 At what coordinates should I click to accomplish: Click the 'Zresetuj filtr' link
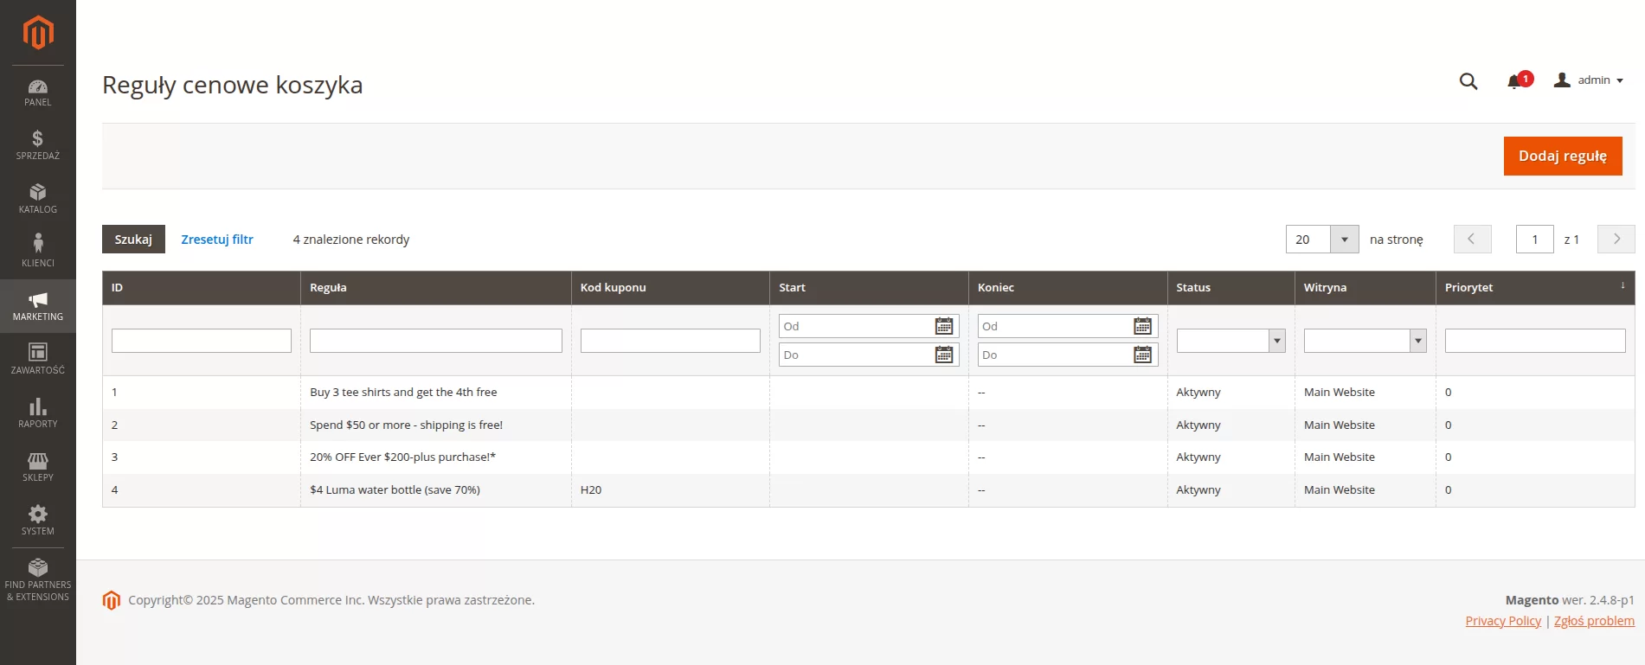click(217, 240)
